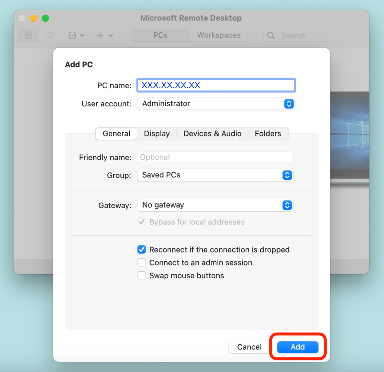Click the yellow minimize window button
This screenshot has width=384, height=372.
pyautogui.click(x=34, y=18)
